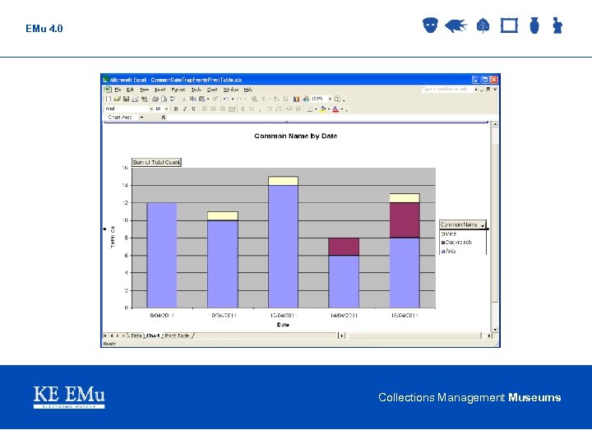Click the Sum of Total Count field button
Screen dimensions: 592x444
(x=156, y=162)
